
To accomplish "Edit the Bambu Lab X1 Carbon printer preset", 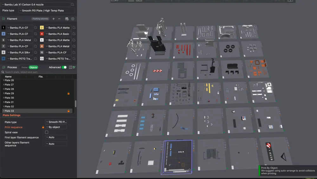I will (73, 5).
